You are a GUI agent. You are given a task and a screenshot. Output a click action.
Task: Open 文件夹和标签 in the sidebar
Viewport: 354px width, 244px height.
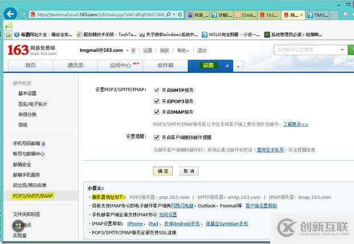click(26, 214)
